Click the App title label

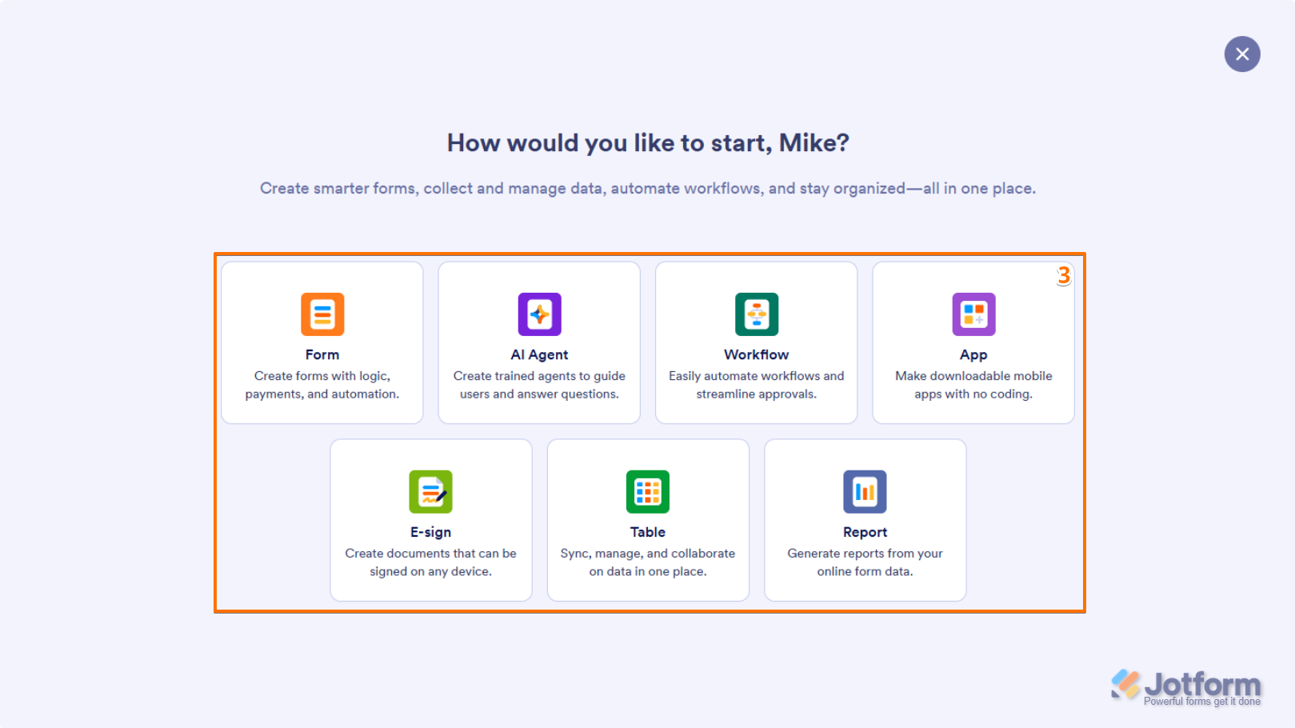tap(973, 354)
